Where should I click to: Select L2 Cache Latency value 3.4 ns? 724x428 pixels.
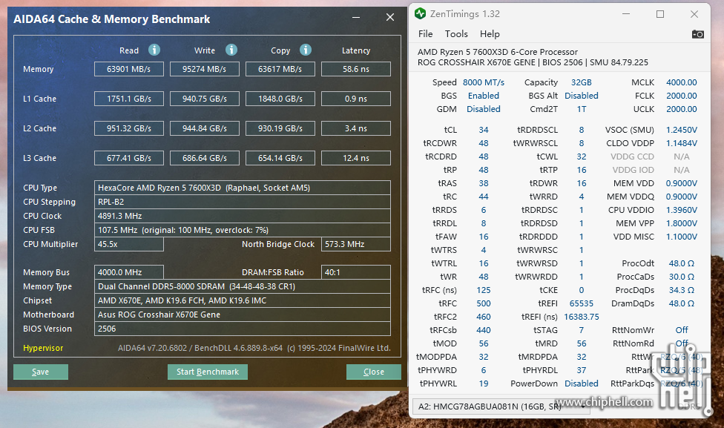356,128
